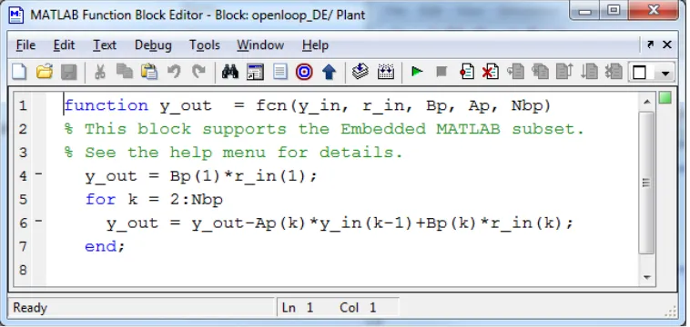Click the comment 'This block supports the Embedded MATLAB subset.'
This screenshot has height=327, width=690.
point(334,129)
